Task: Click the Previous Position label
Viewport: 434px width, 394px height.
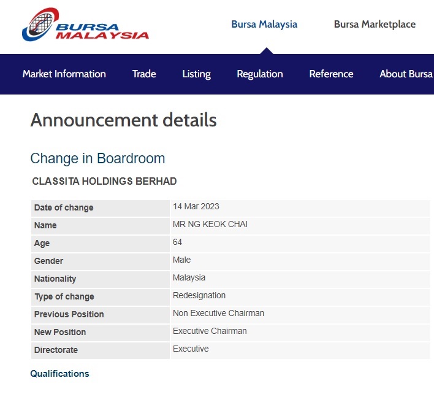Action: 69,314
